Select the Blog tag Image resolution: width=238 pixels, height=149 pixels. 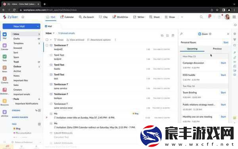(x=17, y=129)
